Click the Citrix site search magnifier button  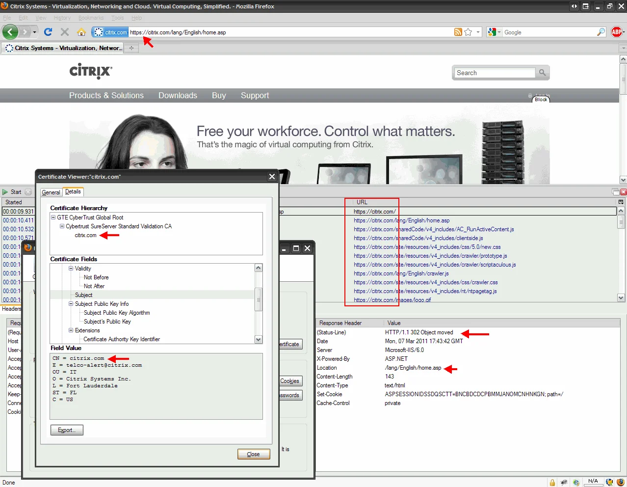pyautogui.click(x=542, y=73)
